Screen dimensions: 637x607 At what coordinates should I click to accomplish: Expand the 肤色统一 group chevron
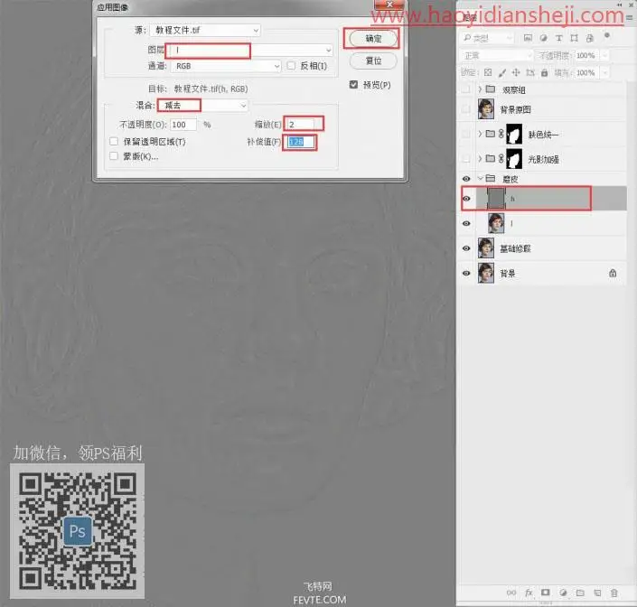[x=480, y=134]
